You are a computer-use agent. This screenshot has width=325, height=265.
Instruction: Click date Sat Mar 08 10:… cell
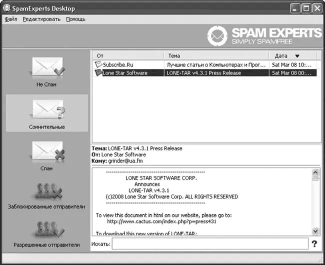click(x=291, y=65)
